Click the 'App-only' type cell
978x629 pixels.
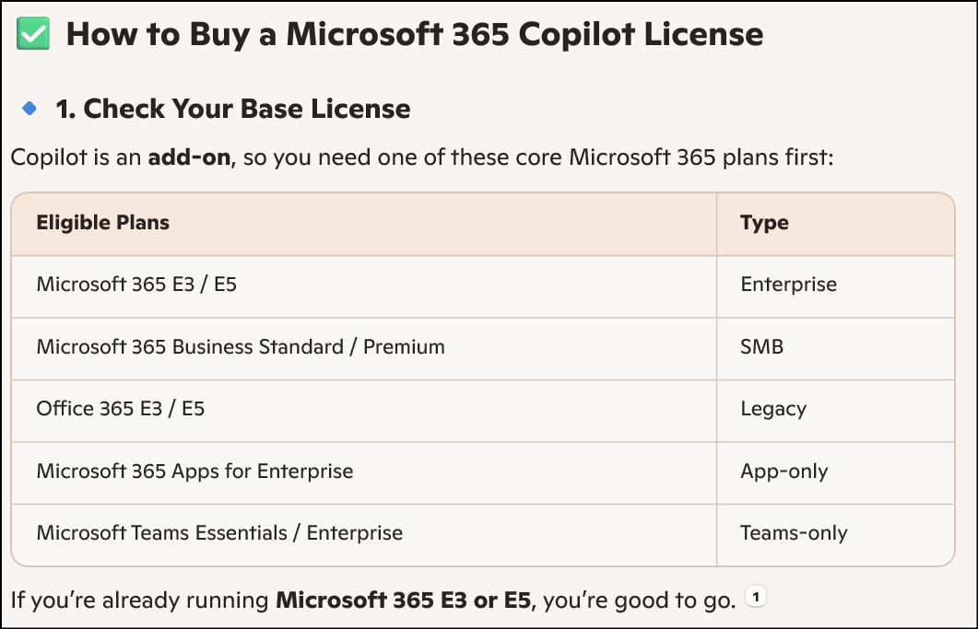pyautogui.click(x=784, y=472)
